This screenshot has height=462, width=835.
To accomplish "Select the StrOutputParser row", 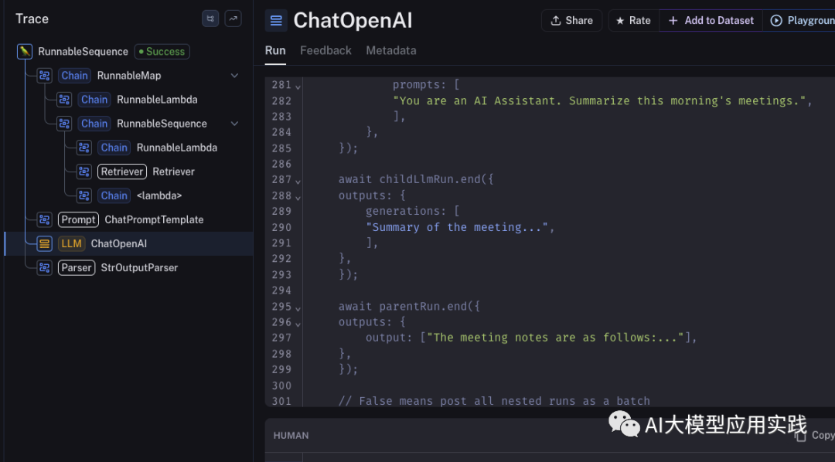I will click(128, 267).
